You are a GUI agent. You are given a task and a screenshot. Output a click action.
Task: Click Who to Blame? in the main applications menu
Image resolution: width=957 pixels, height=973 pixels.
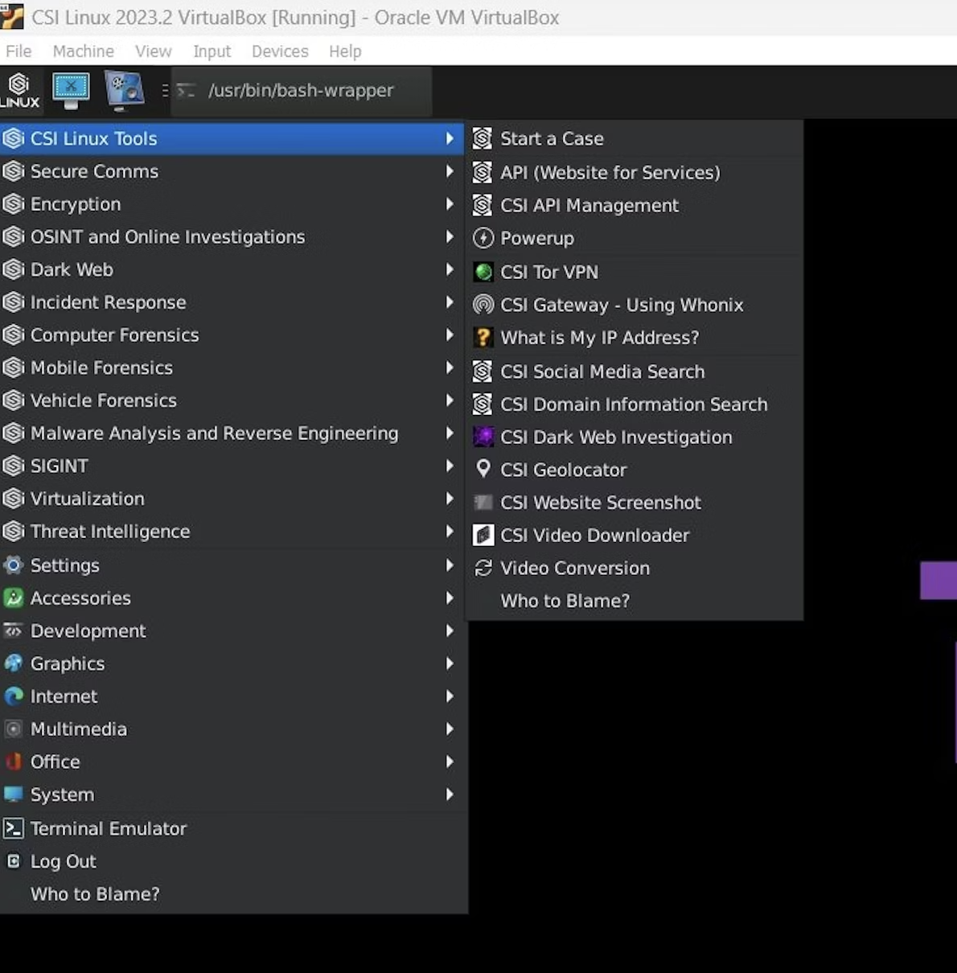232,894
